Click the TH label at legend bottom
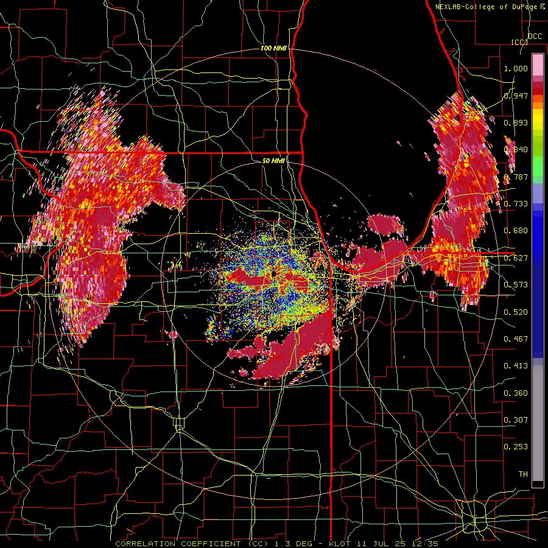 (523, 474)
